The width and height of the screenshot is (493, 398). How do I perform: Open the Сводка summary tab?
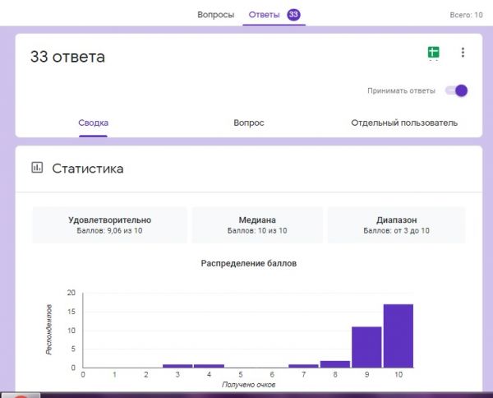point(93,123)
